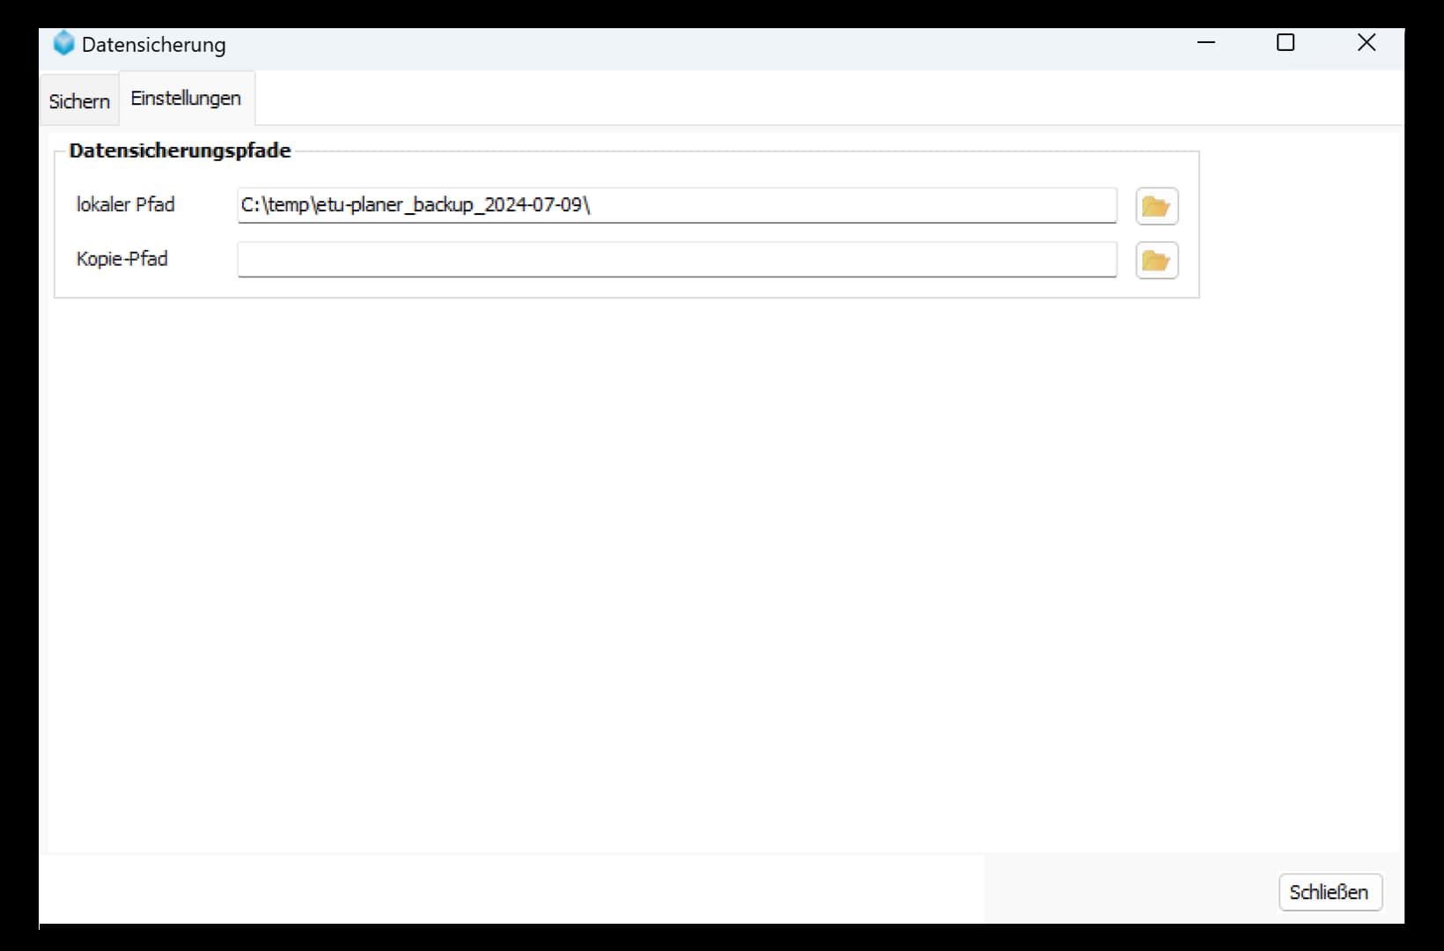Screen dimensions: 1444x951
Task: Click the blank status area left of Schließen
Action: tap(511, 889)
